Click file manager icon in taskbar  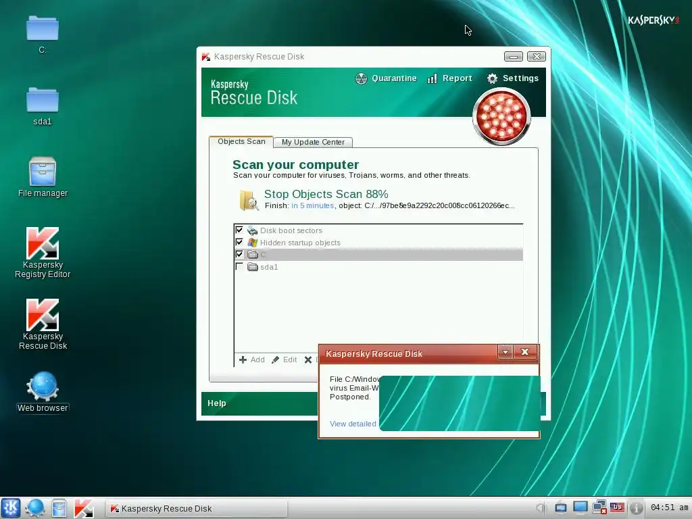pyautogui.click(x=59, y=508)
